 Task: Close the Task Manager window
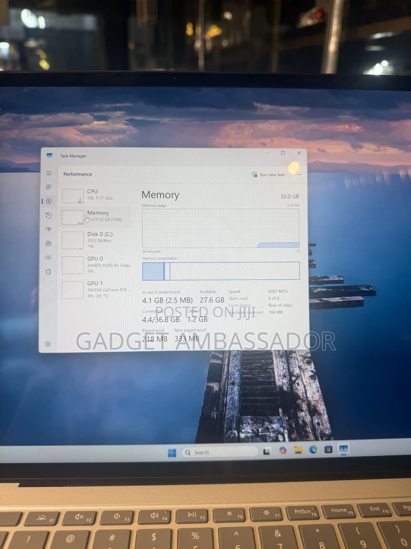click(x=299, y=153)
